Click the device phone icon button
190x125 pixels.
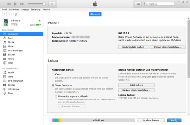click(16, 14)
